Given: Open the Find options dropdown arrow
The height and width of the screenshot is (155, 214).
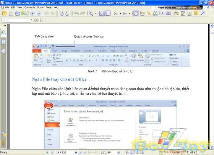Looking at the screenshot, I should pos(31,20).
